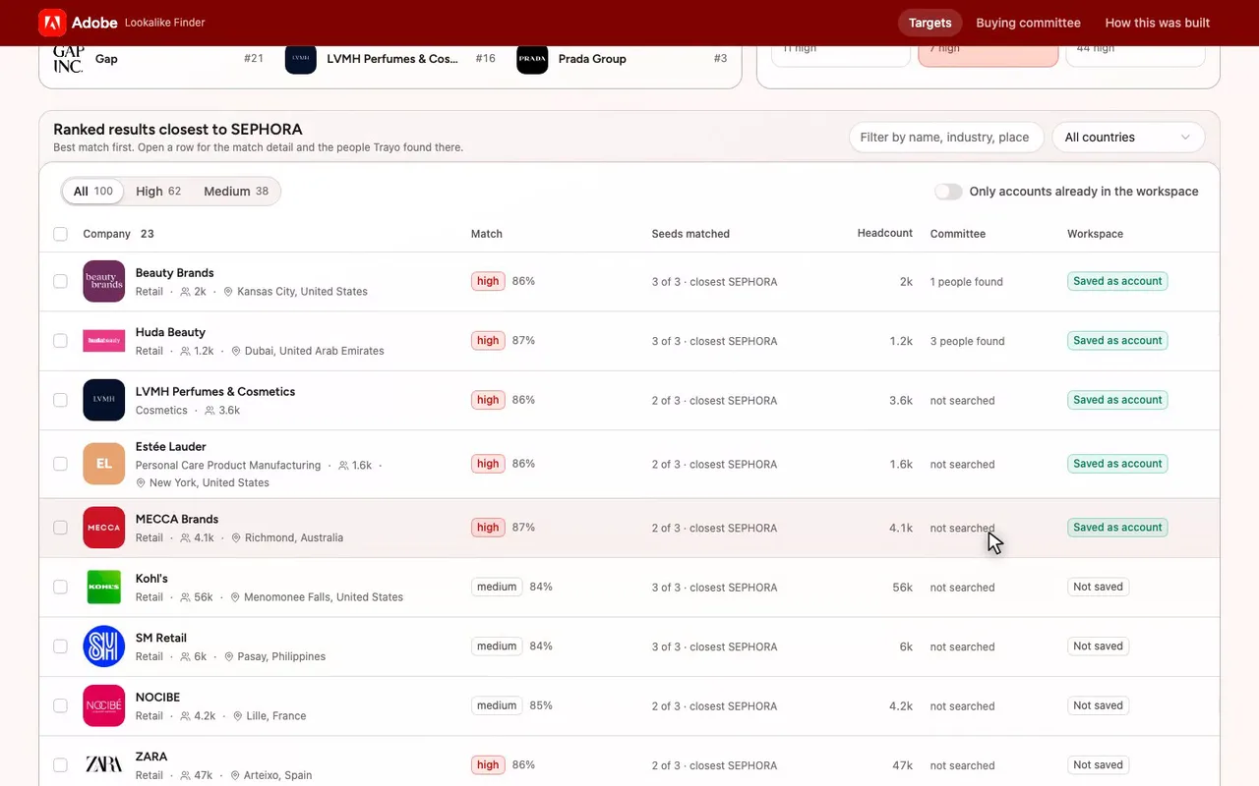
Task: Open the Prada Group seed card
Action: click(622, 59)
